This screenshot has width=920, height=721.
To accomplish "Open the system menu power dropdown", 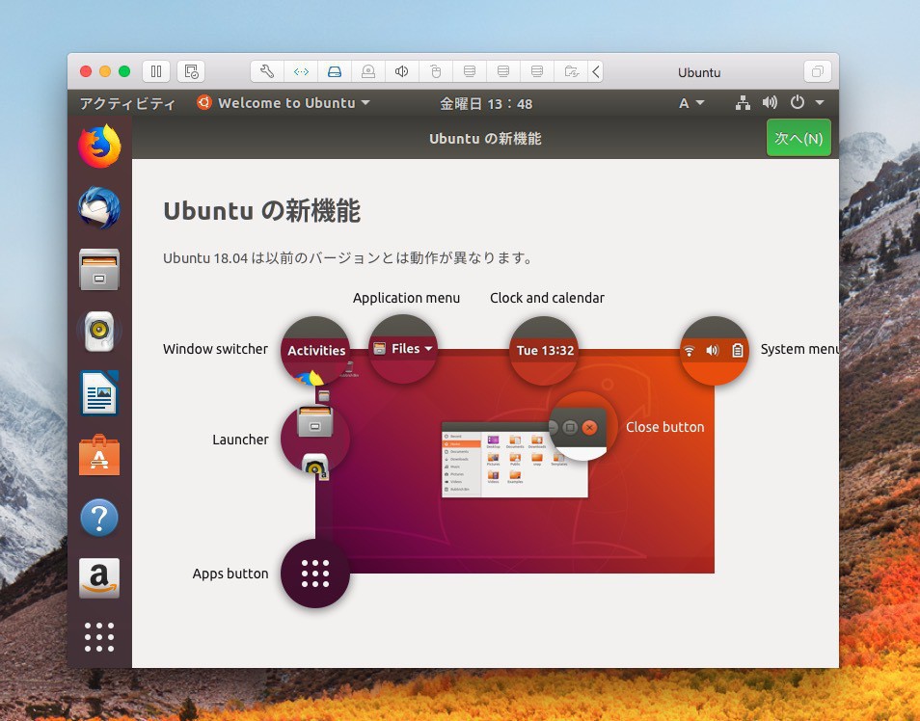I will point(806,103).
